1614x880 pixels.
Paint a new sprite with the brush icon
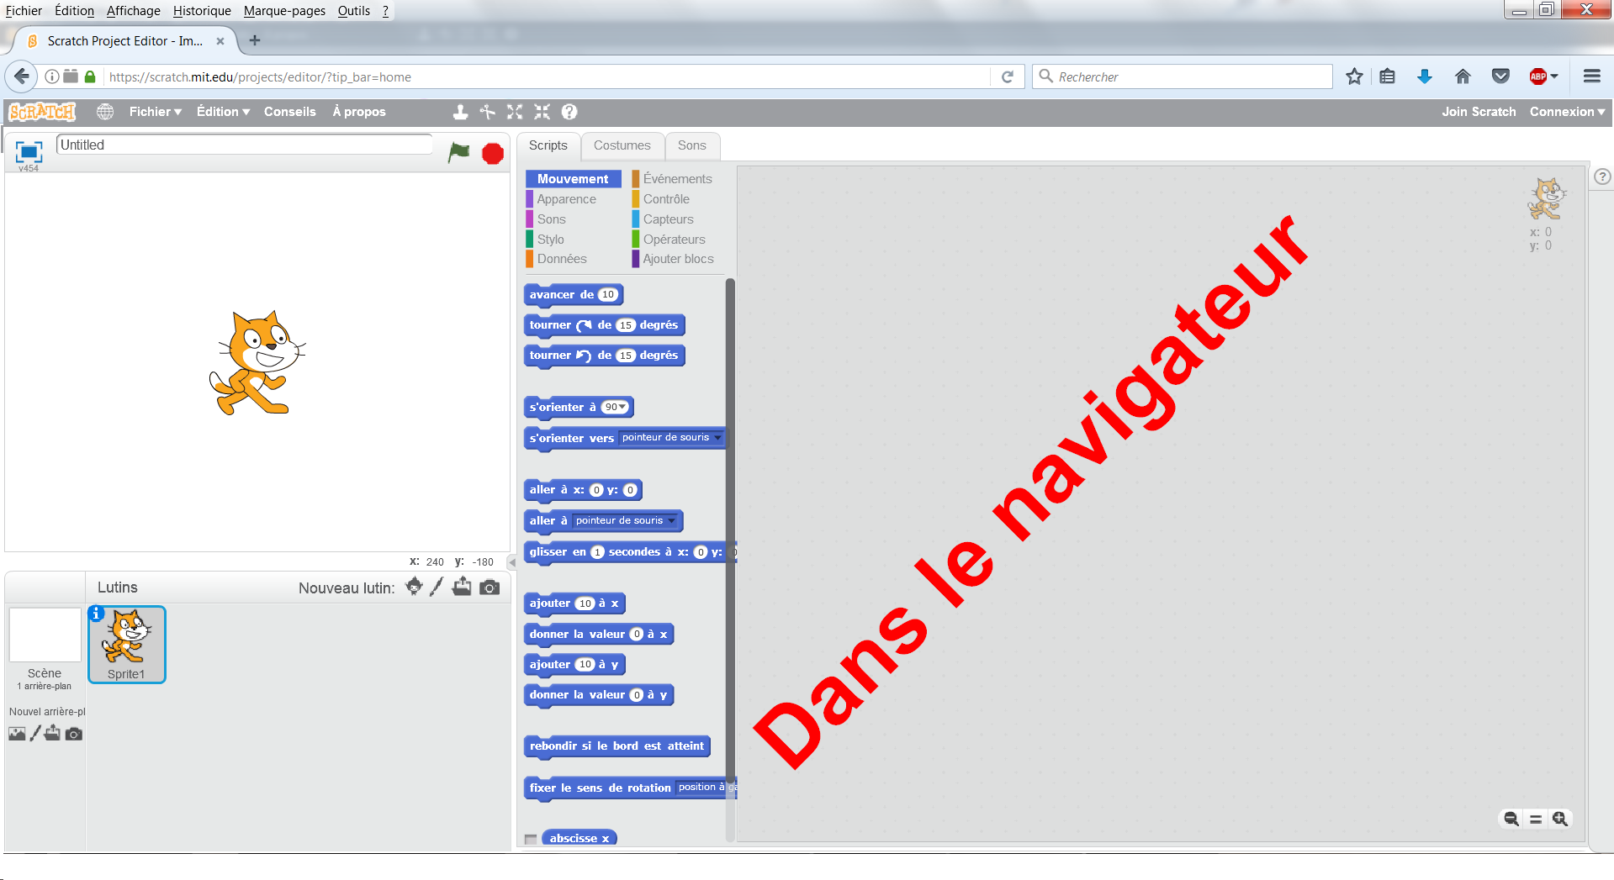pyautogui.click(x=436, y=588)
